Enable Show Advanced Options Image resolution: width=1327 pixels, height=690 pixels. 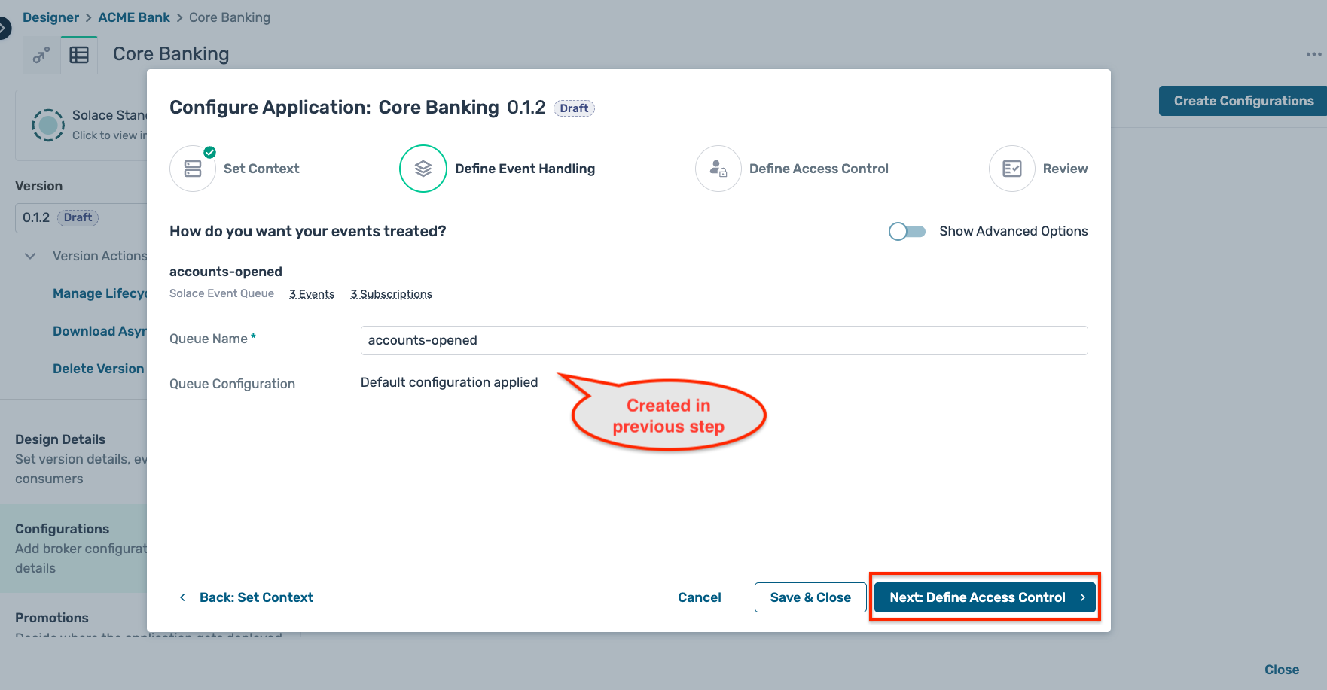coord(907,231)
